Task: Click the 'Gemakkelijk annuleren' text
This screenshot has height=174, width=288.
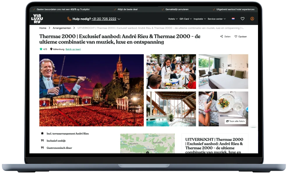Action: 177,9
